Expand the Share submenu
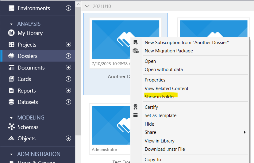Screen dimensions: 254x163 244,132
